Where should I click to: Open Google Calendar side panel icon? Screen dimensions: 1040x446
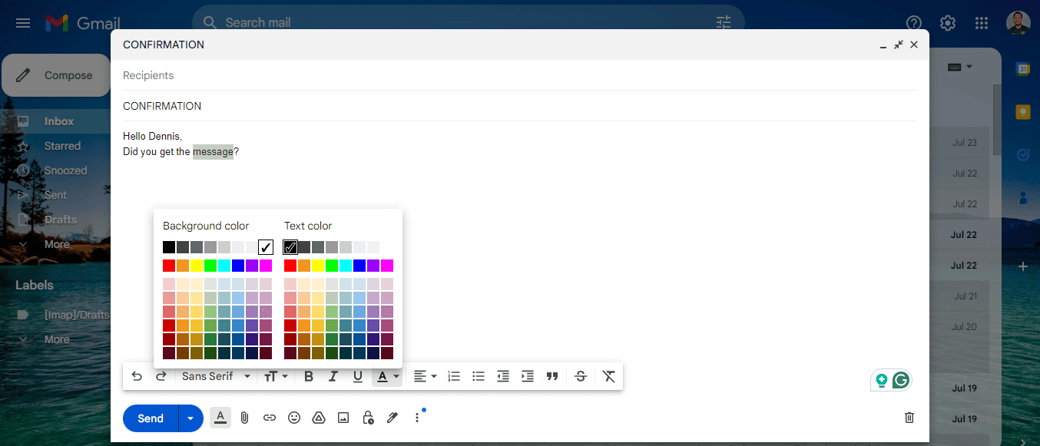[1023, 69]
